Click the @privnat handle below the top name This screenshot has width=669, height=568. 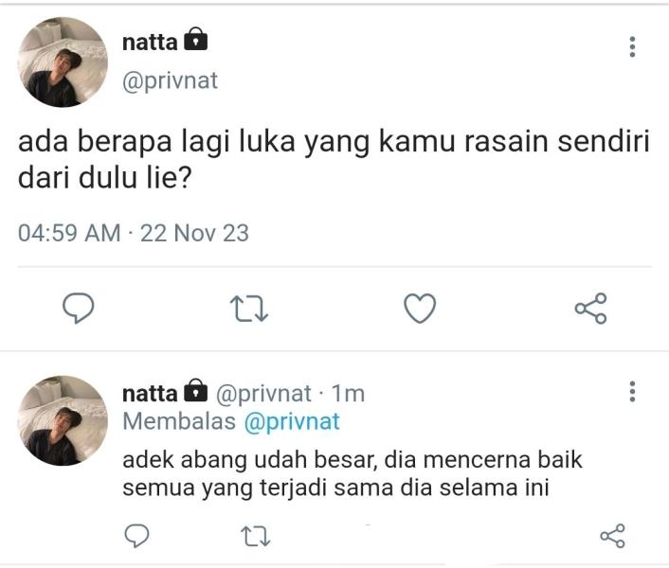click(x=171, y=80)
